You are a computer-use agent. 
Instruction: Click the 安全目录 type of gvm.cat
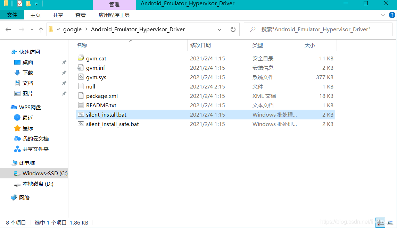point(263,58)
